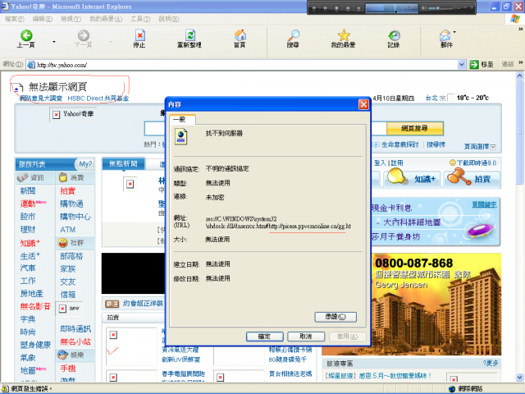The width and height of the screenshot is (525, 394).
Task: Click the 網頁搜尋 button
Action: [415, 128]
